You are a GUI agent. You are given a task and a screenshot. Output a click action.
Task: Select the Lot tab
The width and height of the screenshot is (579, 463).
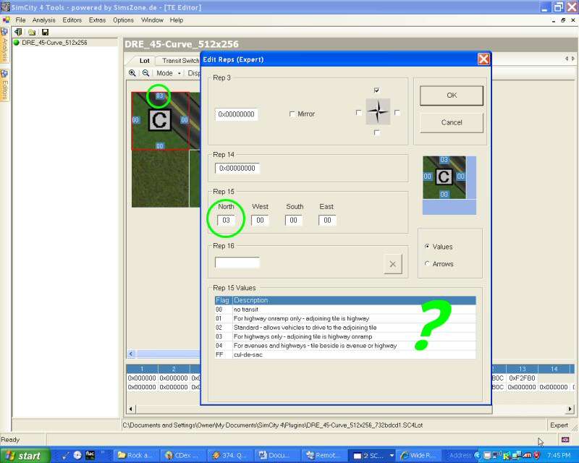click(x=144, y=61)
